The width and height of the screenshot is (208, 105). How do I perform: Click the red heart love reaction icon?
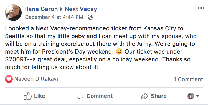click(x=9, y=79)
